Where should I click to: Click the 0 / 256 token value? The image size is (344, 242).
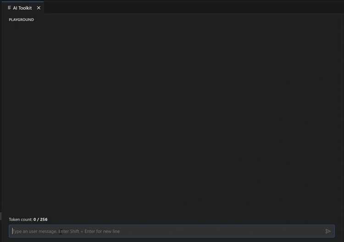click(x=40, y=220)
